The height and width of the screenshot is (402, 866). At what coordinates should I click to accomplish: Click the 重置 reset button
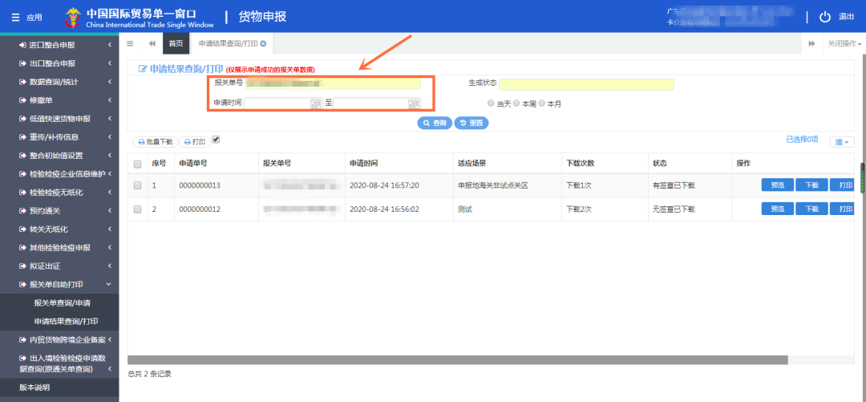click(x=471, y=124)
